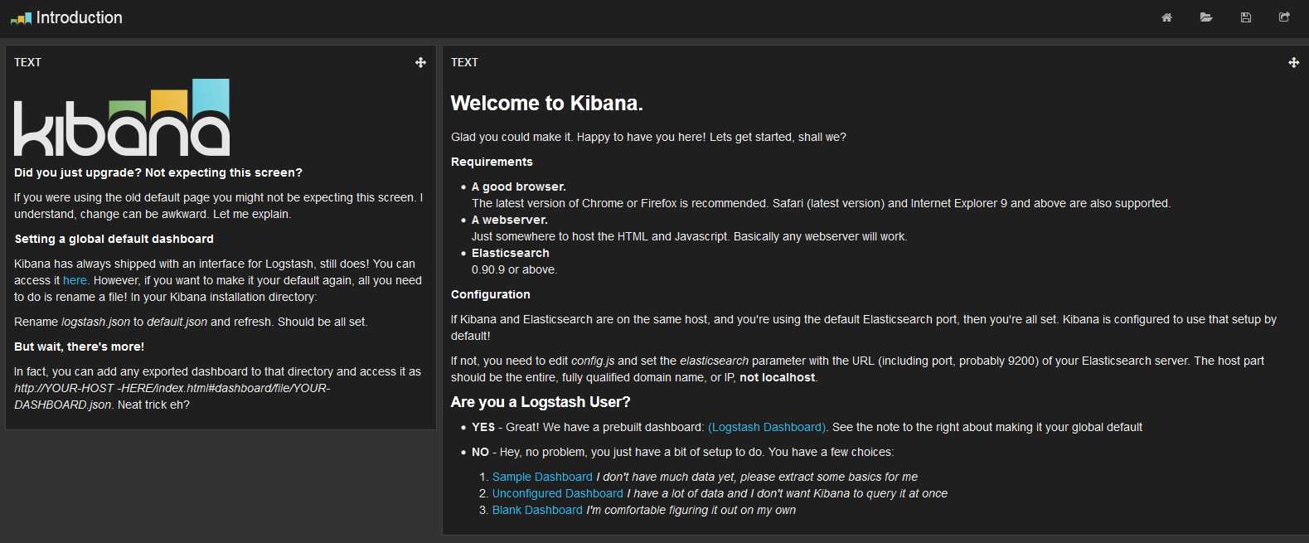This screenshot has height=543, width=1309.
Task: Click the Home dashboard icon
Action: click(1166, 17)
